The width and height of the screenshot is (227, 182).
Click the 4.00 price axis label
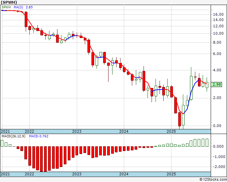click(217, 70)
